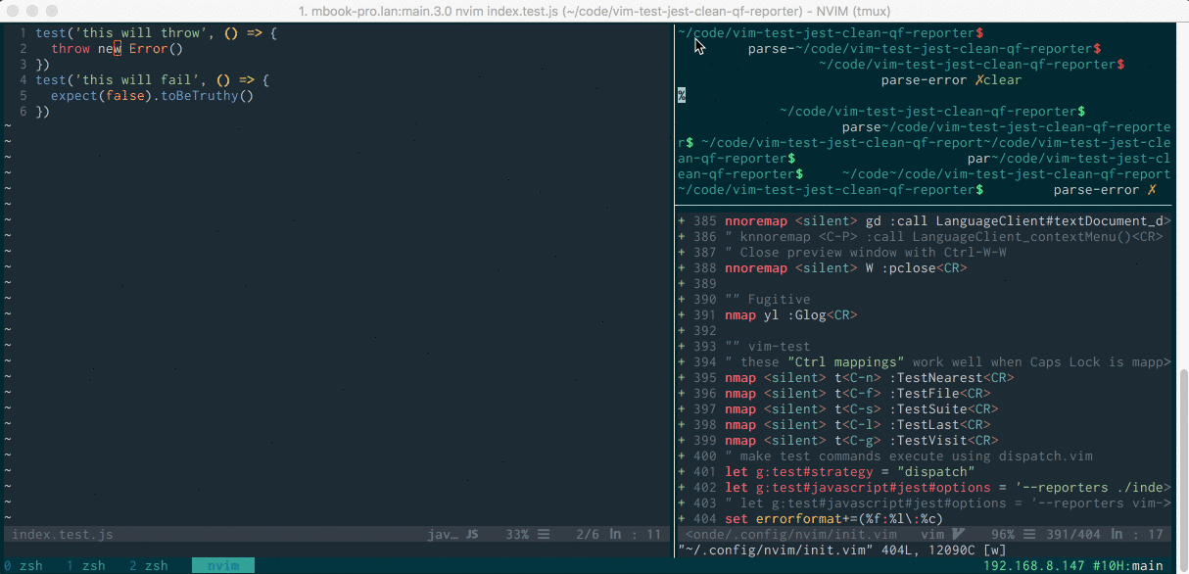Click the last parse-error ✗ prompt in terminal

(1105, 190)
